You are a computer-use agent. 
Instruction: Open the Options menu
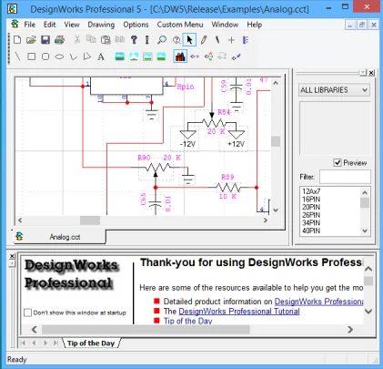coord(136,25)
